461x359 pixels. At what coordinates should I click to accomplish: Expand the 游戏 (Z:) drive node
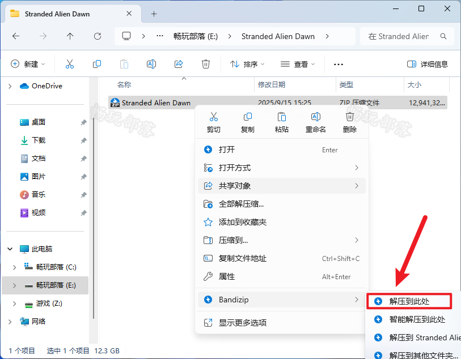[x=14, y=304]
